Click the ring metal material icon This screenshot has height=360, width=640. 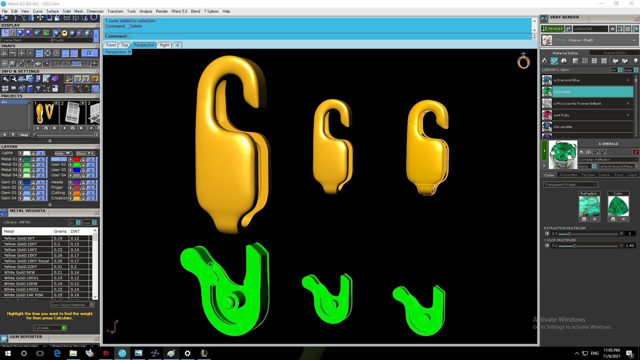click(x=544, y=61)
